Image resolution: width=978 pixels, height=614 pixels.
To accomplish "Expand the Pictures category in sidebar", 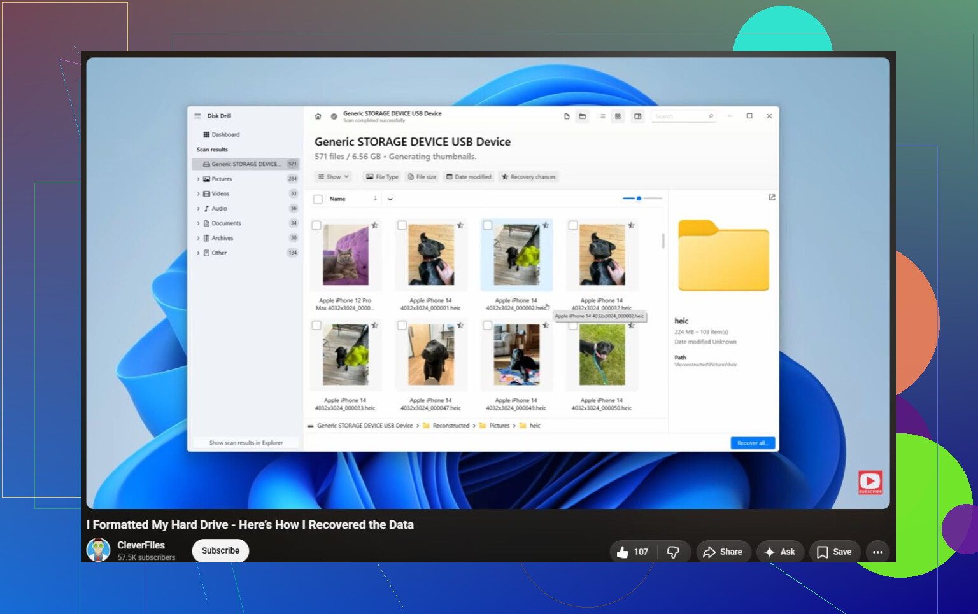I will point(199,179).
